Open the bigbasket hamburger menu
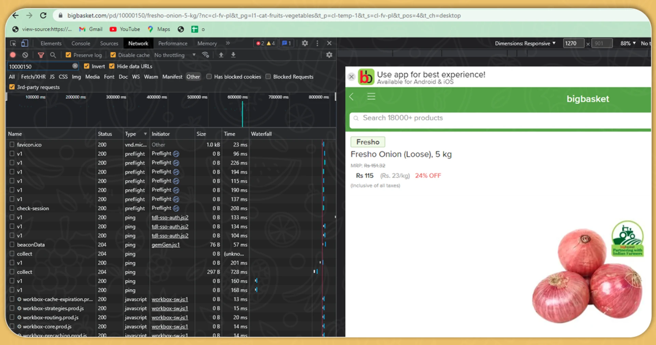656x345 pixels. click(371, 97)
